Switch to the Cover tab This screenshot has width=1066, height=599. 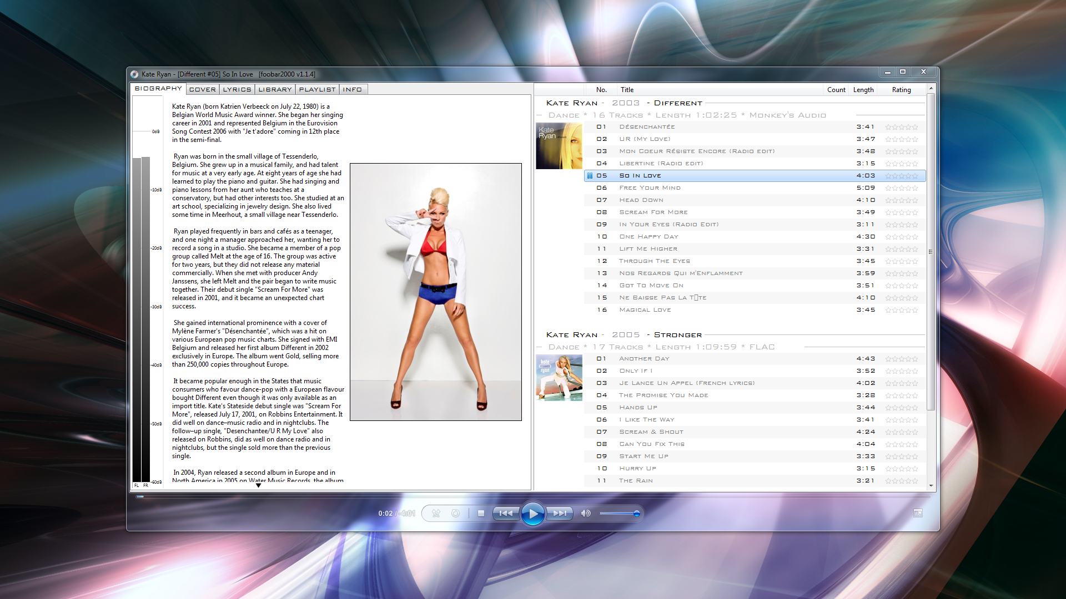coord(203,89)
